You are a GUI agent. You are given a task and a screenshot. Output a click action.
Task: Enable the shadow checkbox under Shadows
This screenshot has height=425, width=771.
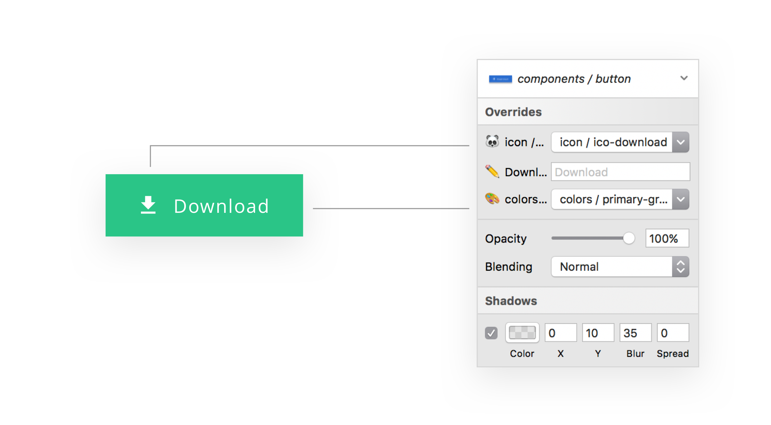click(491, 332)
